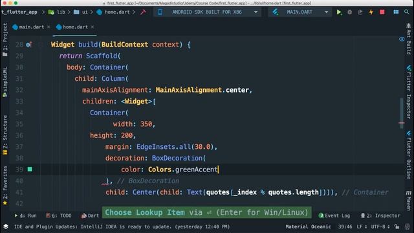Click the editor vertical scrollbar thumb
The height and width of the screenshot is (233, 414).
tap(402, 113)
